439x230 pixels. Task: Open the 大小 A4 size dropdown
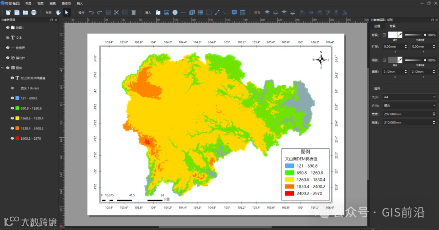[409, 97]
